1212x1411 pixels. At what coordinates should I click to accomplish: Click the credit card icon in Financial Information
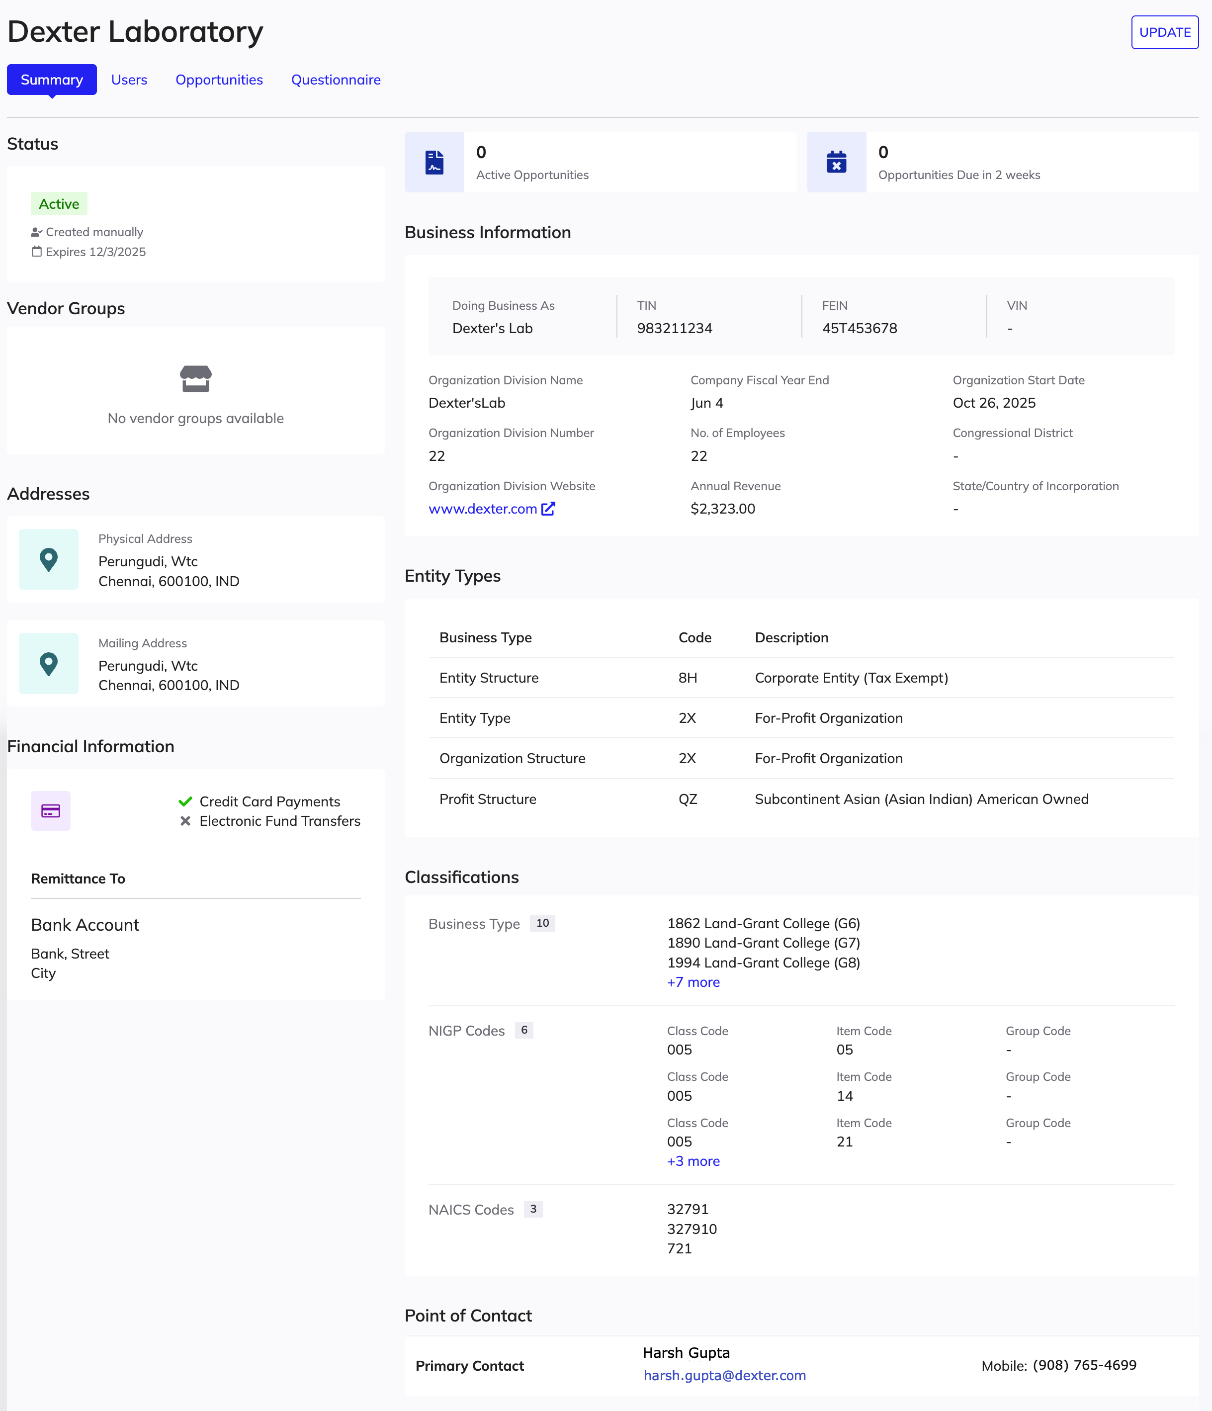(50, 810)
